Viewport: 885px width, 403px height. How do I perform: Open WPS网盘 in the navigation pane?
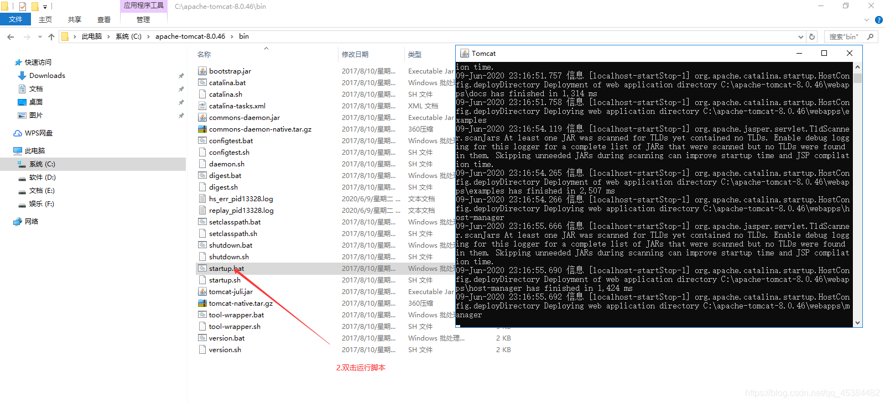point(39,133)
